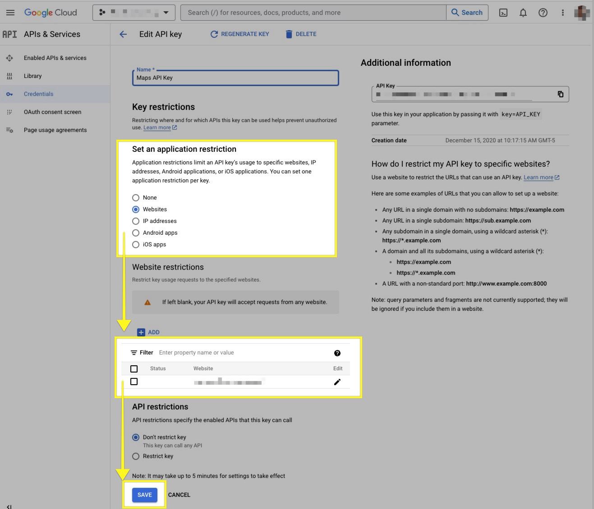Click ADD to add a website
Image resolution: width=594 pixels, height=509 pixels.
[x=148, y=332]
